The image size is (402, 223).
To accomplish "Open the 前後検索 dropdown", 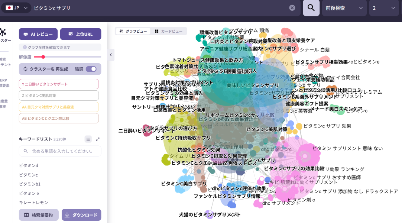I will pos(344,8).
